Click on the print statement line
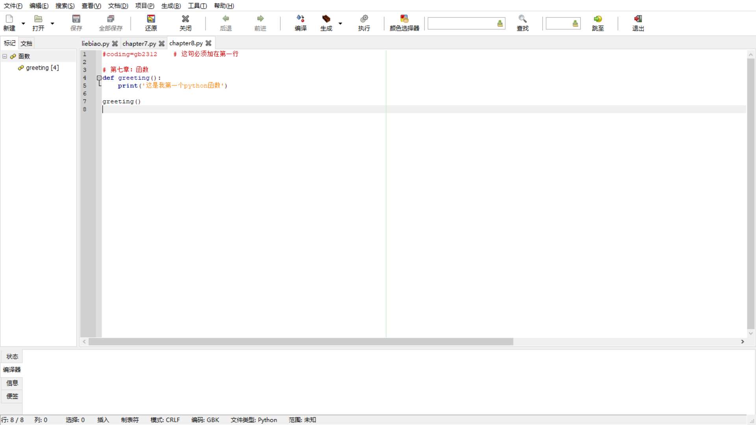Image resolution: width=756 pixels, height=425 pixels. point(172,85)
